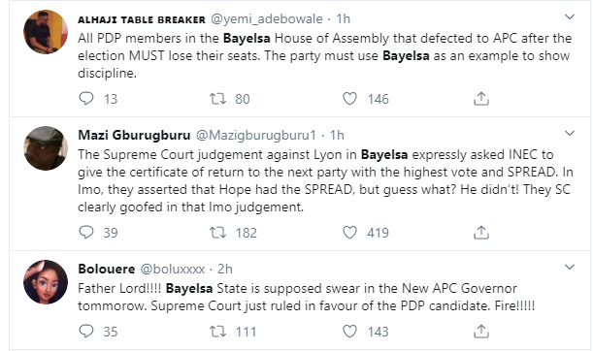The height and width of the screenshot is (351, 593).
Task: Reply to Alhaji Table Breaker's tweet
Action: pyautogui.click(x=86, y=99)
